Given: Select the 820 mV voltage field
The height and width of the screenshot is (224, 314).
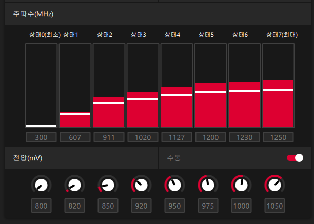Looking at the screenshot, I should tap(74, 206).
